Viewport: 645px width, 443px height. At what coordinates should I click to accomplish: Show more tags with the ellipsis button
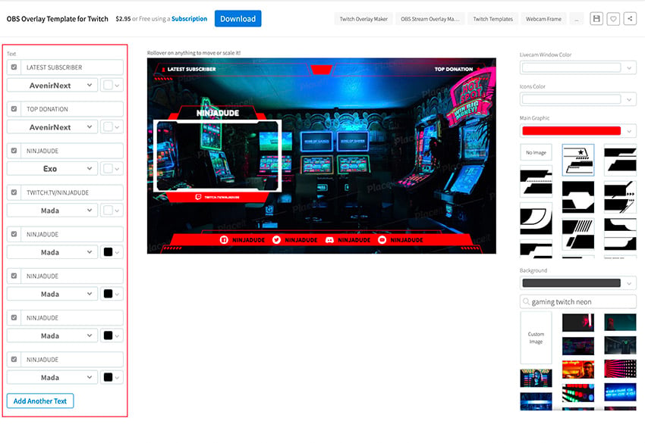coord(576,19)
